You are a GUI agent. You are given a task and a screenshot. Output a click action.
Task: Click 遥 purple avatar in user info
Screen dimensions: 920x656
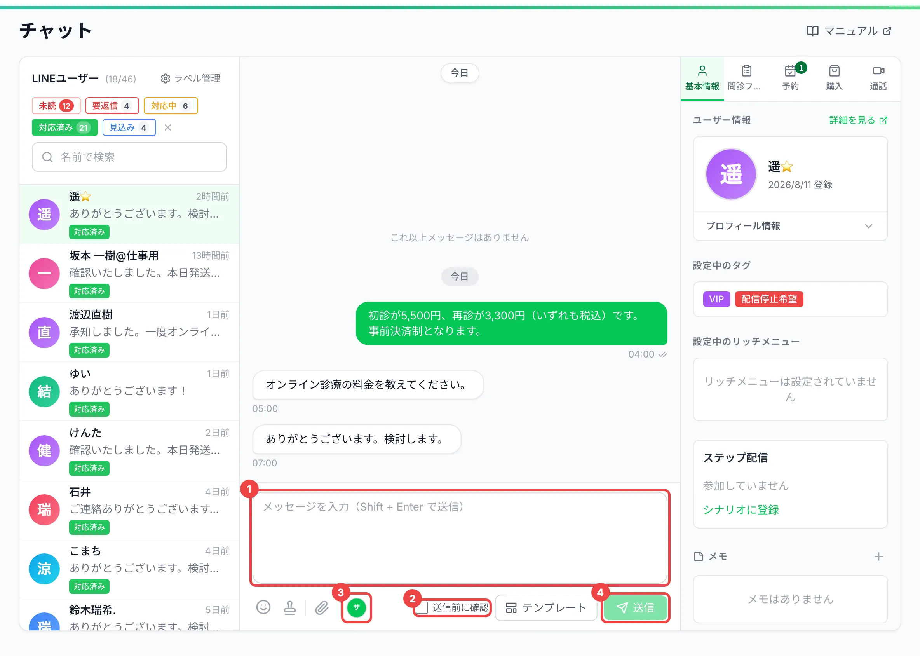pos(730,174)
